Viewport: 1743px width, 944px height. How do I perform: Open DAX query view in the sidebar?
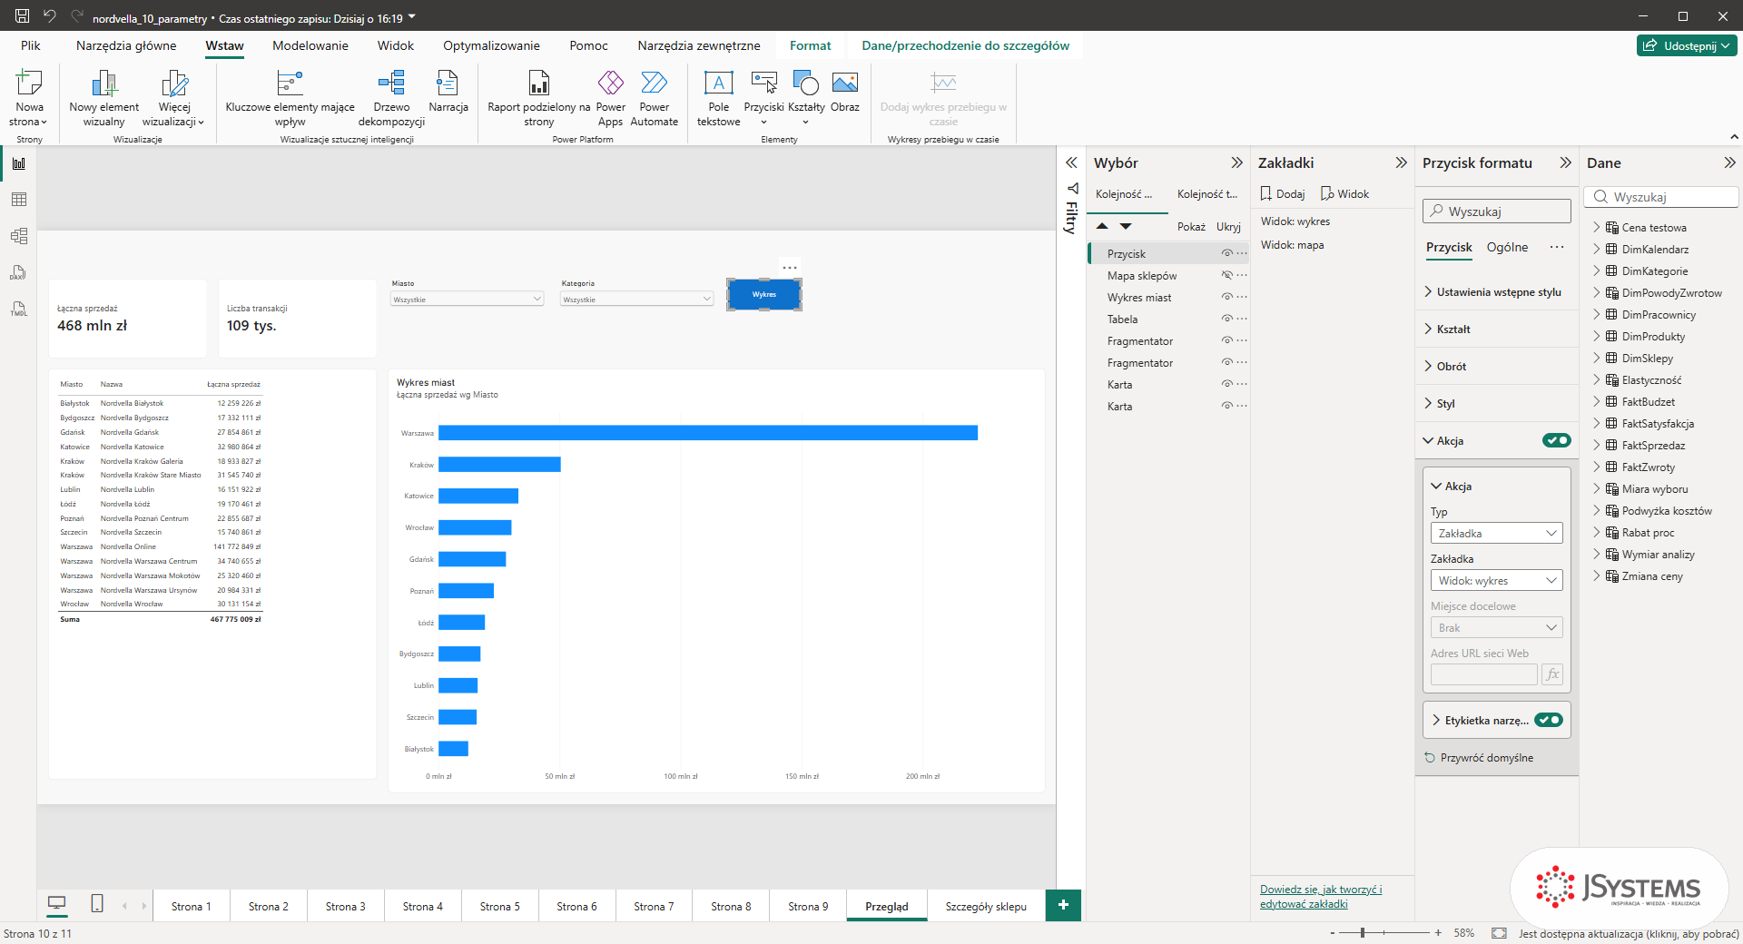coord(19,272)
